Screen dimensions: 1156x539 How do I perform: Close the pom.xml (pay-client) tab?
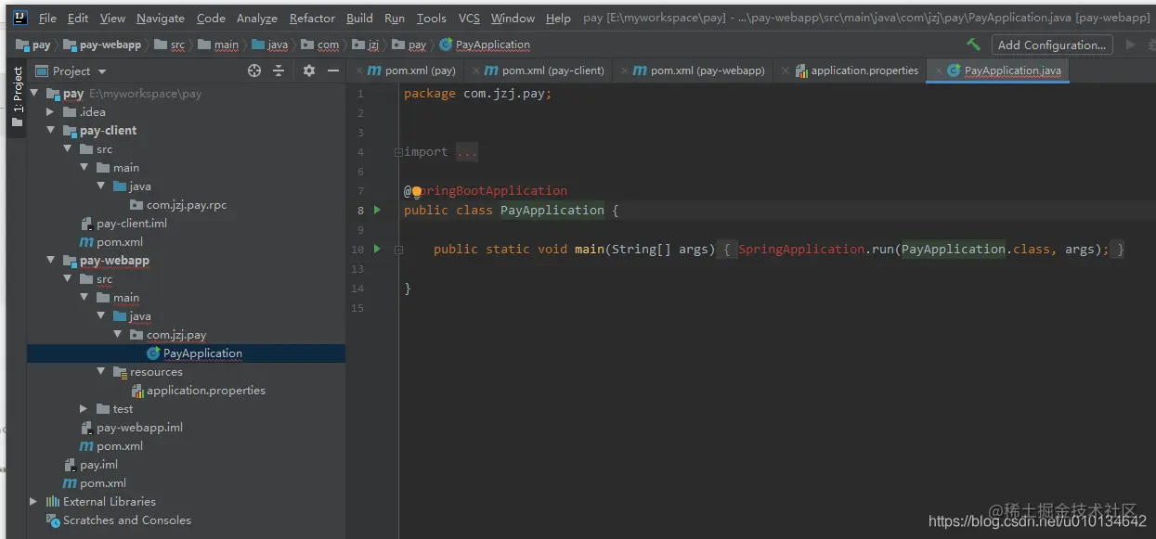(476, 71)
